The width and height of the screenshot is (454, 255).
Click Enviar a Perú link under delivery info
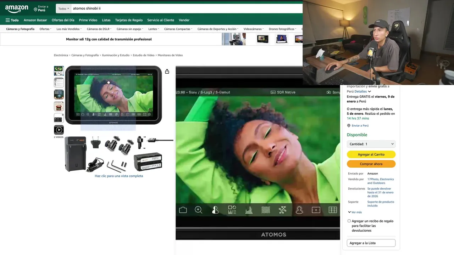tap(360, 126)
